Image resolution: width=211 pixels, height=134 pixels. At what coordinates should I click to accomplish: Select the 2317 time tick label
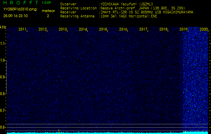point(143,29)
